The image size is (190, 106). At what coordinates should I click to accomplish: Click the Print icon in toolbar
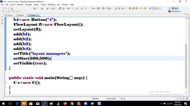12,9
